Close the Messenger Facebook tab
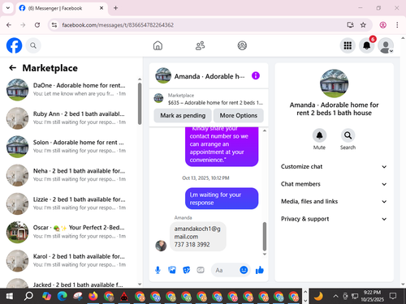This screenshot has height=304, width=406. [x=101, y=8]
